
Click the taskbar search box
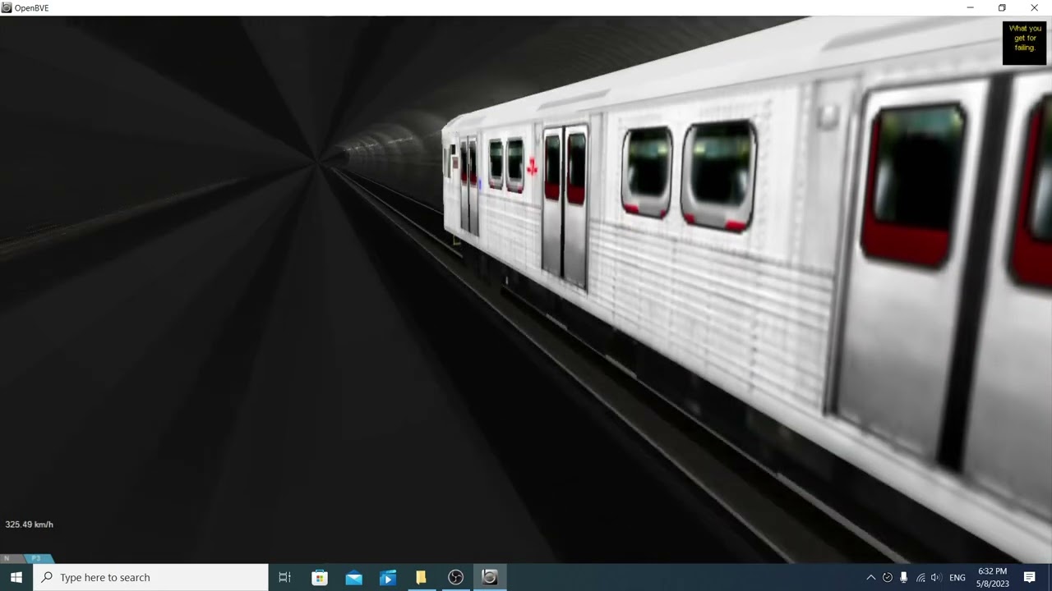point(151,577)
